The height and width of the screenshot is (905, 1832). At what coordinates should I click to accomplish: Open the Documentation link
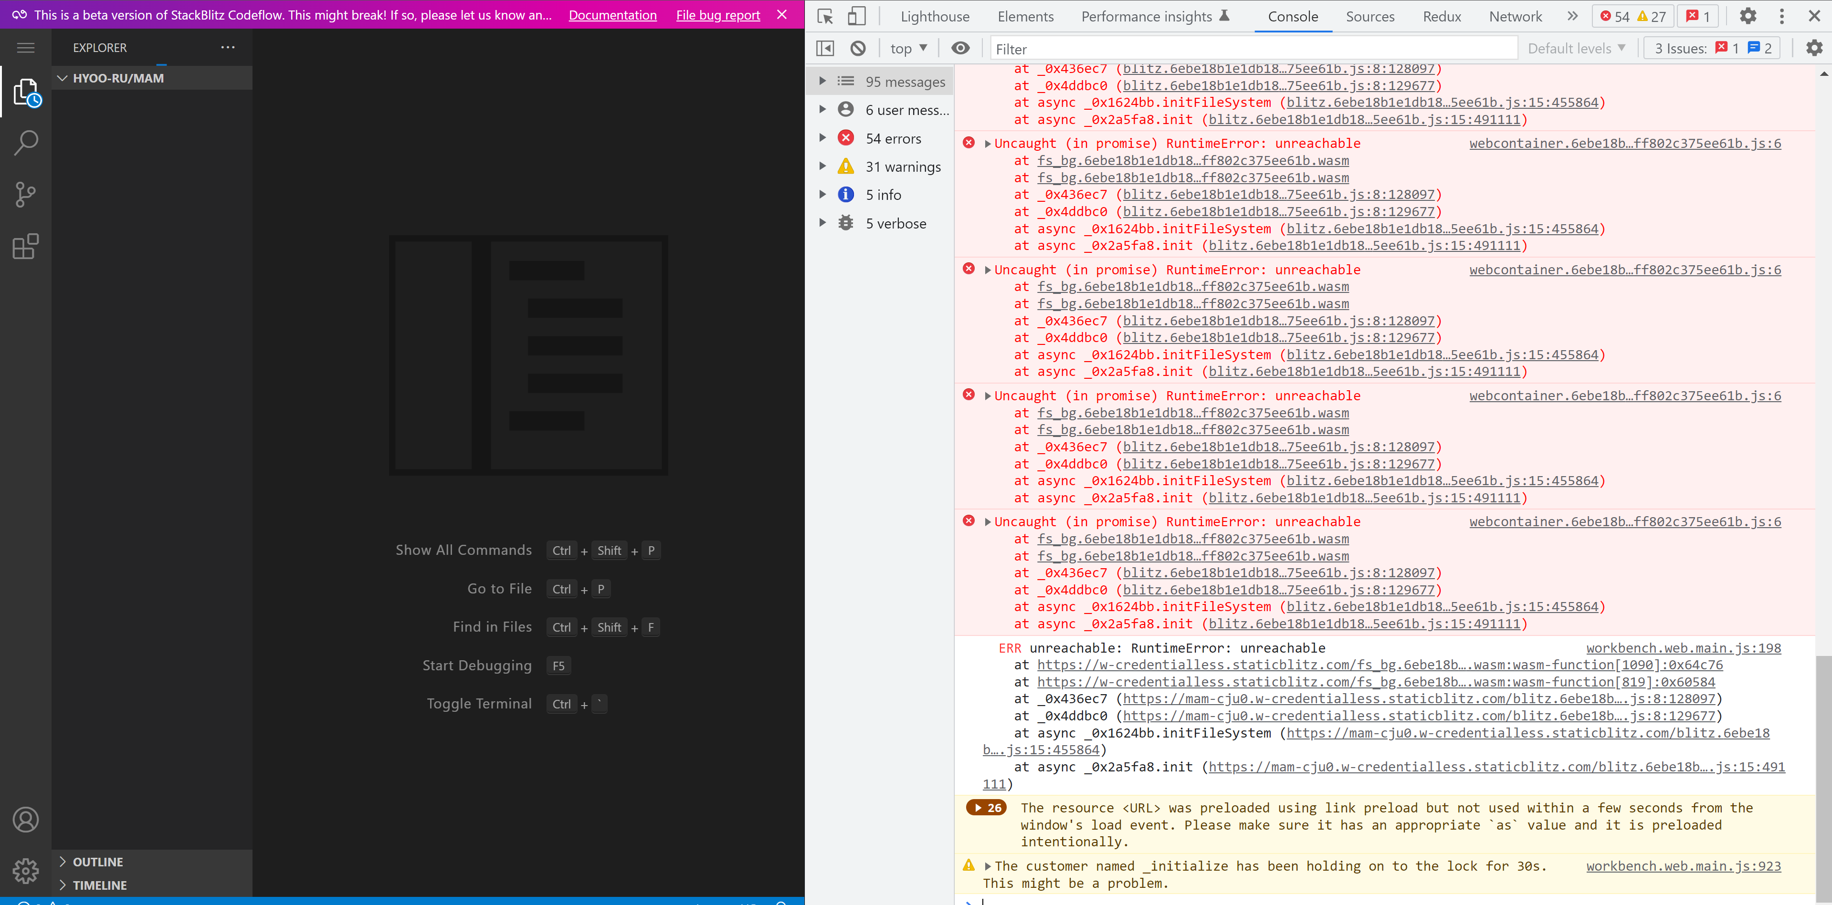(612, 15)
